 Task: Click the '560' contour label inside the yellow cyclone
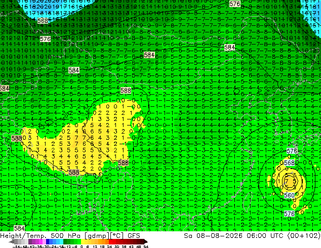(x=289, y=195)
